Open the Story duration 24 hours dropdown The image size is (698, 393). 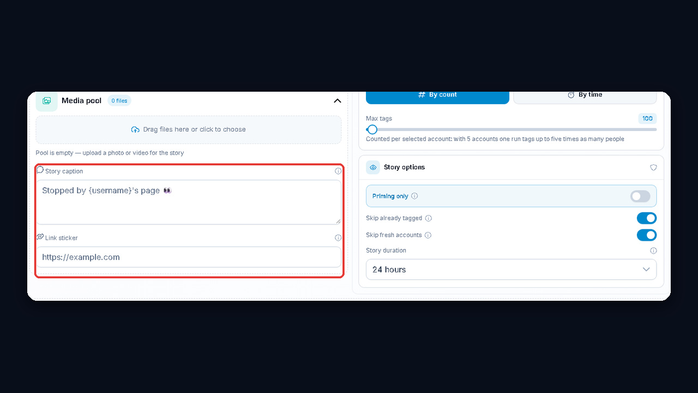coord(511,270)
